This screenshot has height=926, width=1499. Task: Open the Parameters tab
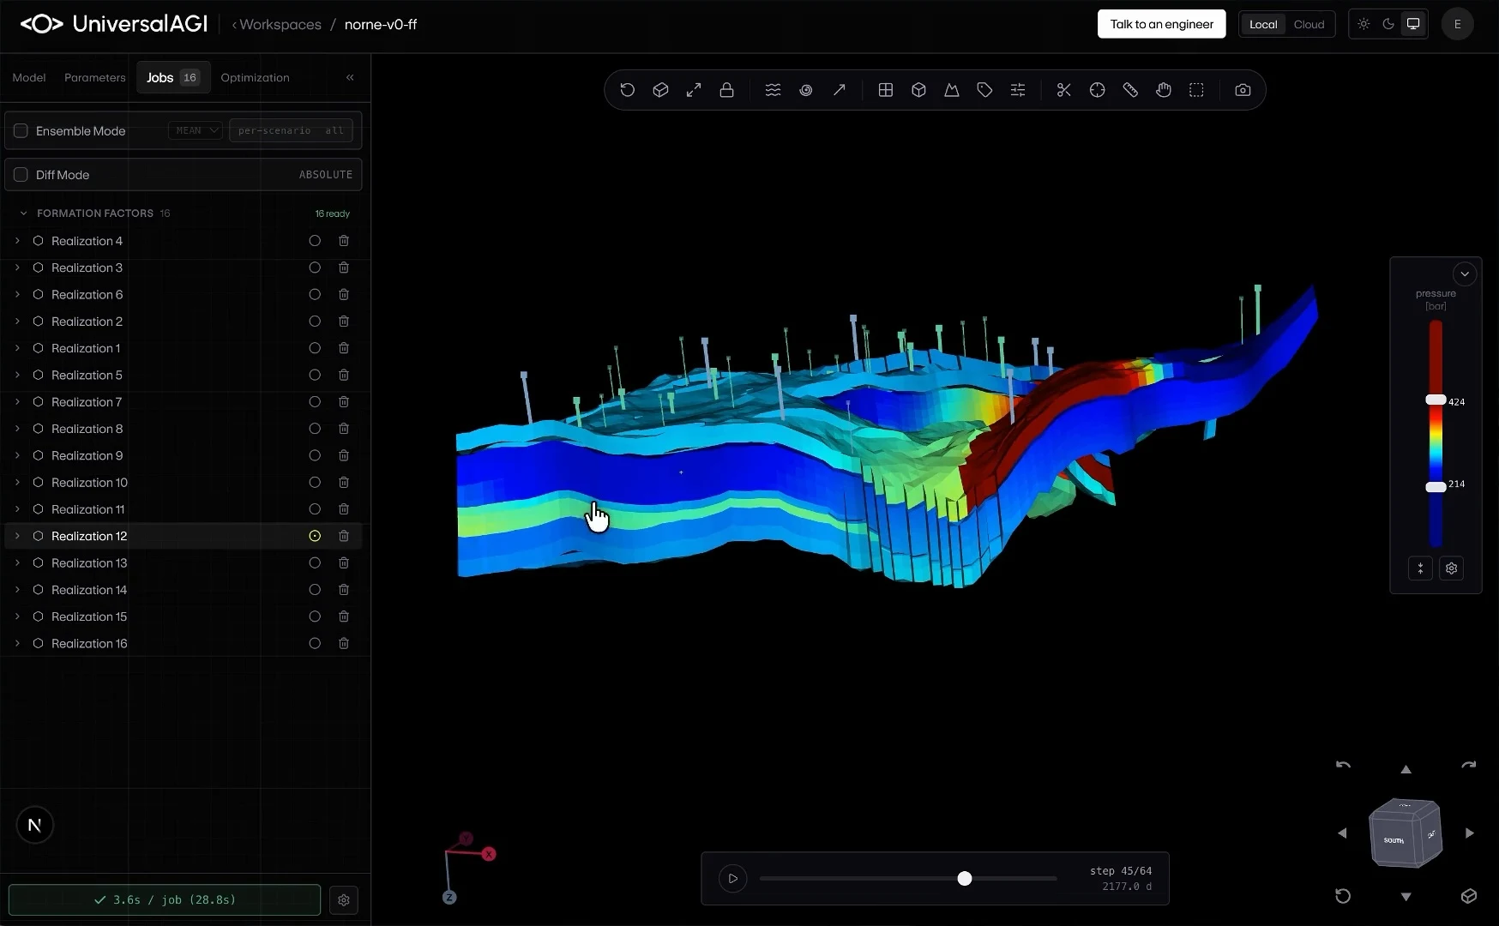point(95,77)
